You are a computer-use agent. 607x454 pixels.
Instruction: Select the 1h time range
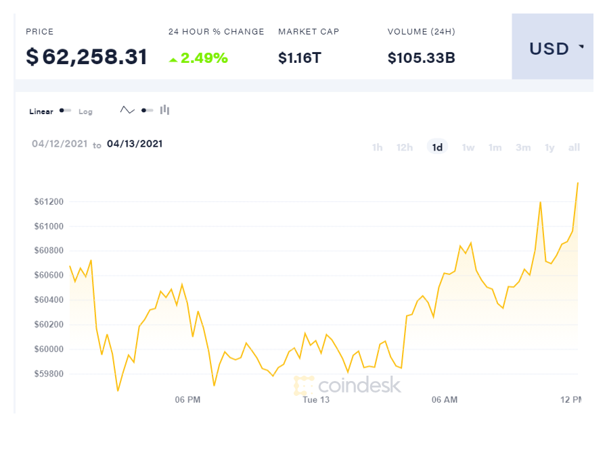click(377, 147)
